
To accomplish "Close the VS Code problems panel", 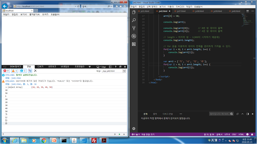I will click(x=253, y=114).
